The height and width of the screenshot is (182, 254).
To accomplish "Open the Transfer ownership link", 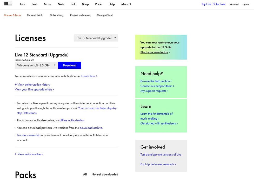I will point(29,135).
